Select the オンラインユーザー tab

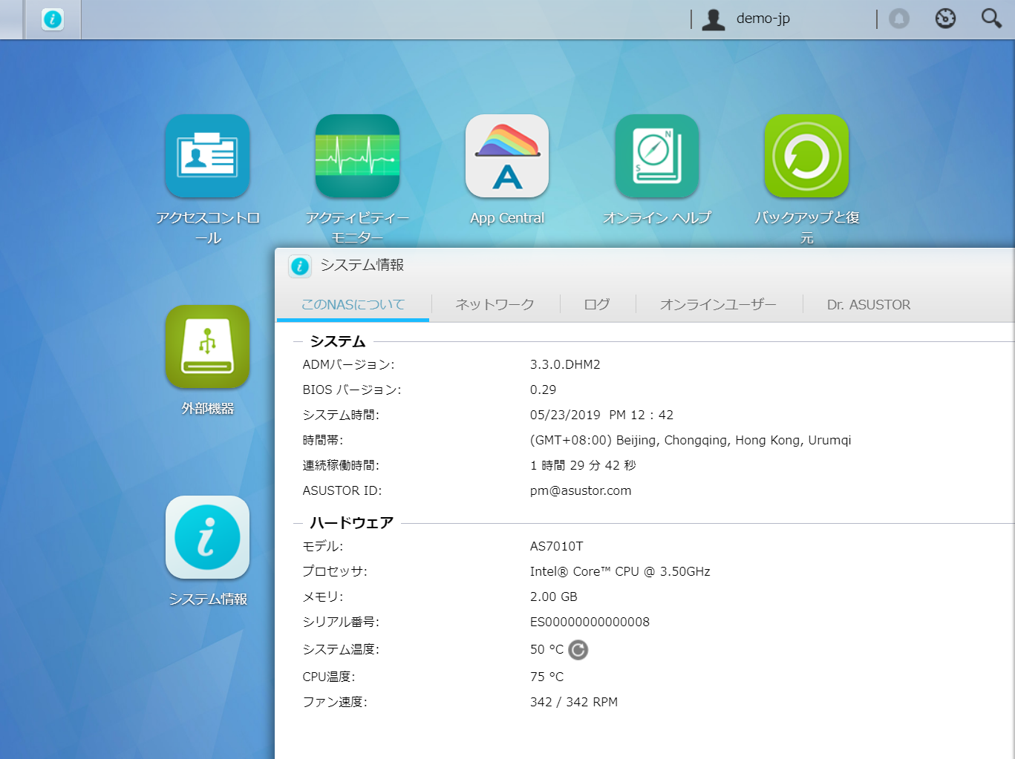pyautogui.click(x=718, y=304)
